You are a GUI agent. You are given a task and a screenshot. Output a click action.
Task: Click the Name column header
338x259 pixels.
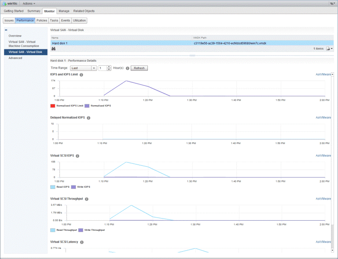121,38
